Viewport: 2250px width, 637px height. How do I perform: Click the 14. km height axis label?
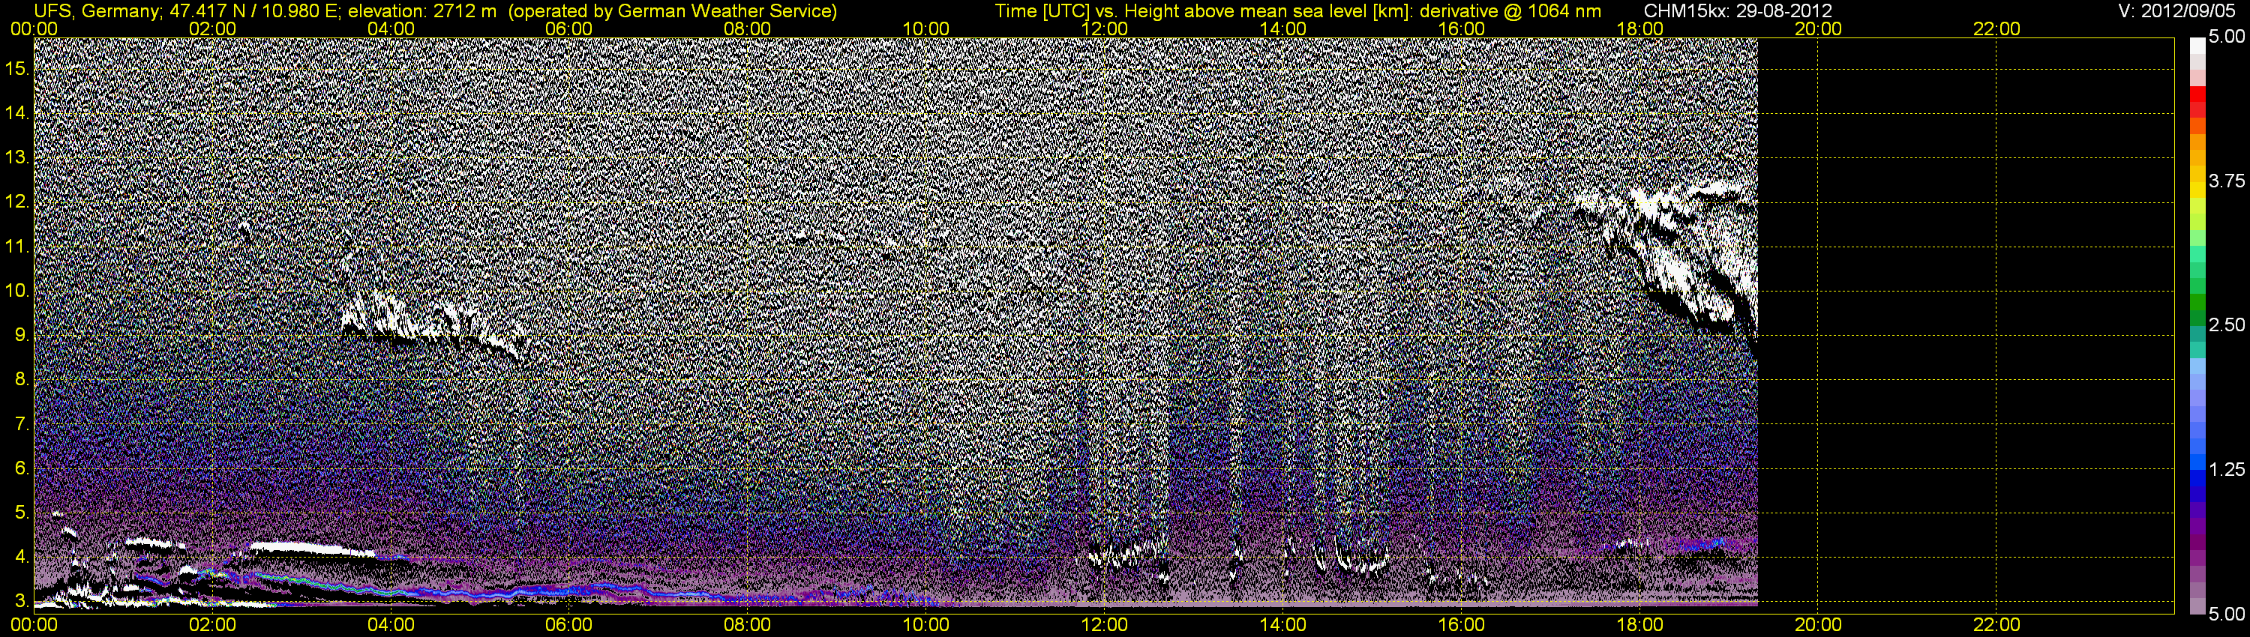(x=17, y=112)
